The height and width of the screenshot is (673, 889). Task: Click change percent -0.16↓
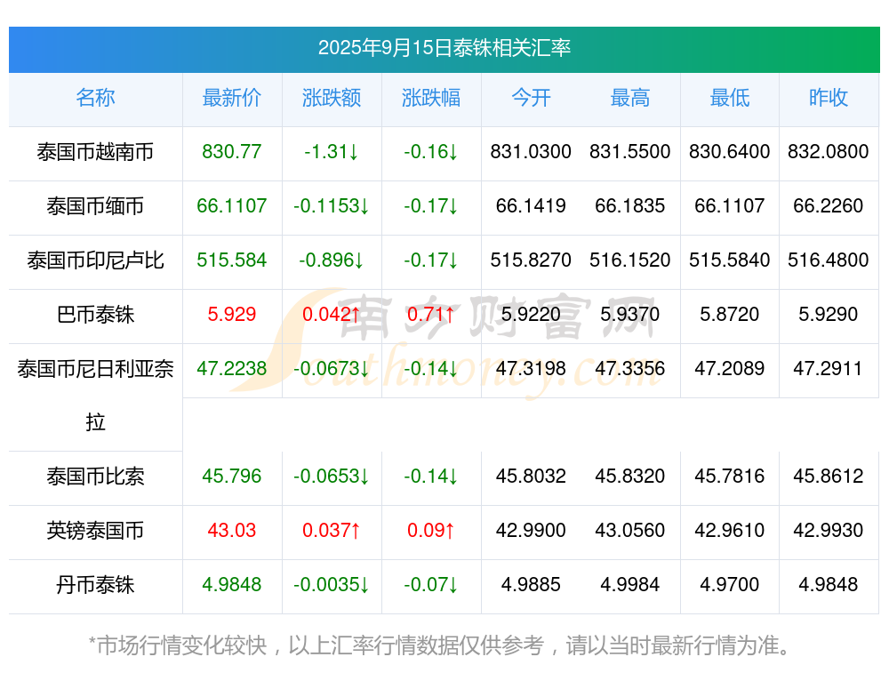(x=431, y=152)
